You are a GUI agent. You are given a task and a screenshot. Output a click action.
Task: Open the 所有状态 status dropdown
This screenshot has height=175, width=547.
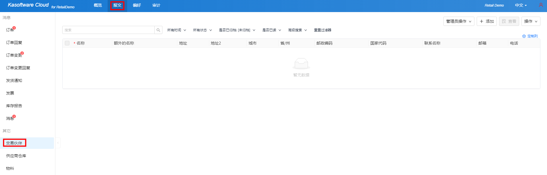(202, 30)
